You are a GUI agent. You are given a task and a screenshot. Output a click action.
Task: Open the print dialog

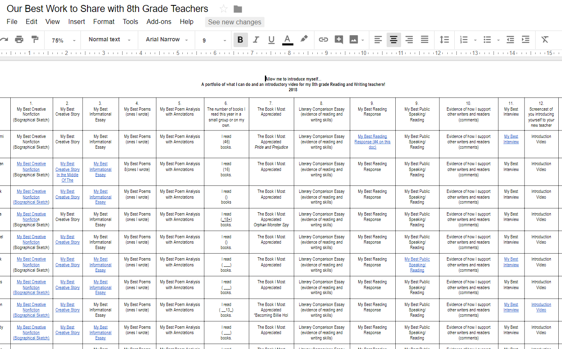pyautogui.click(x=19, y=40)
